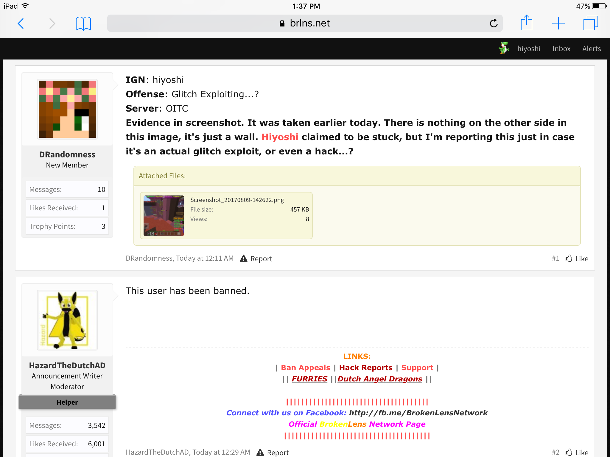Report HazardTheDutchAD's post #2
The height and width of the screenshot is (457, 610).
point(278,453)
